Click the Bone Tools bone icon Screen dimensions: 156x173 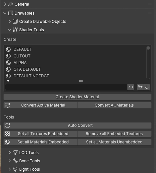pyautogui.click(x=15, y=161)
